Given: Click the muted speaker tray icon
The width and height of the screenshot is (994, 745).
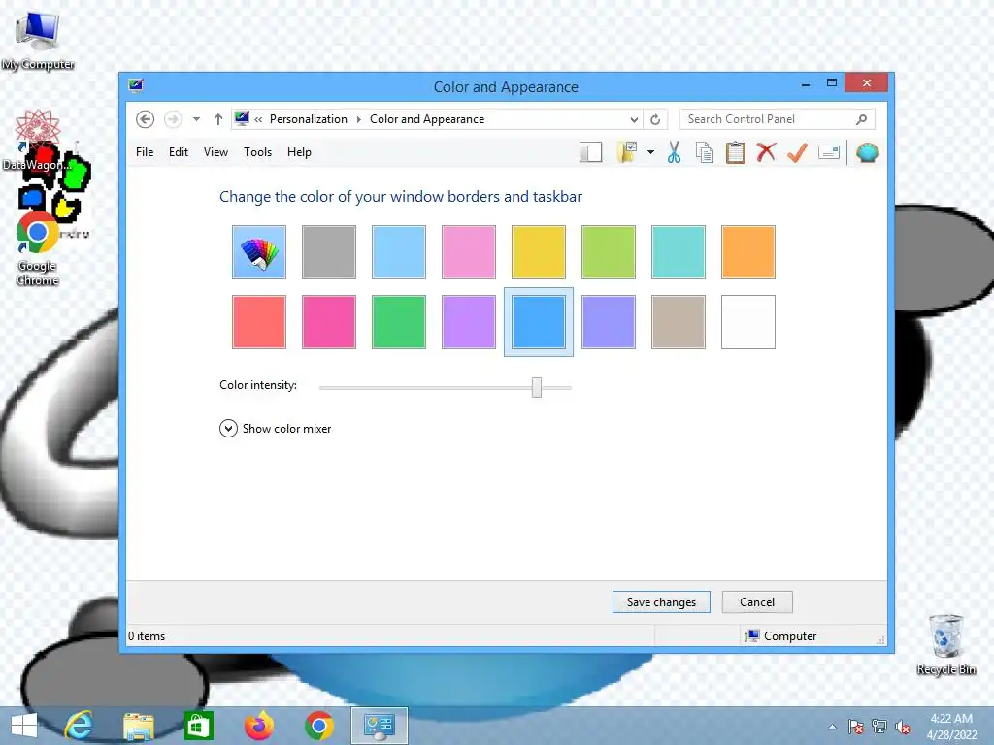Looking at the screenshot, I should coord(902,727).
